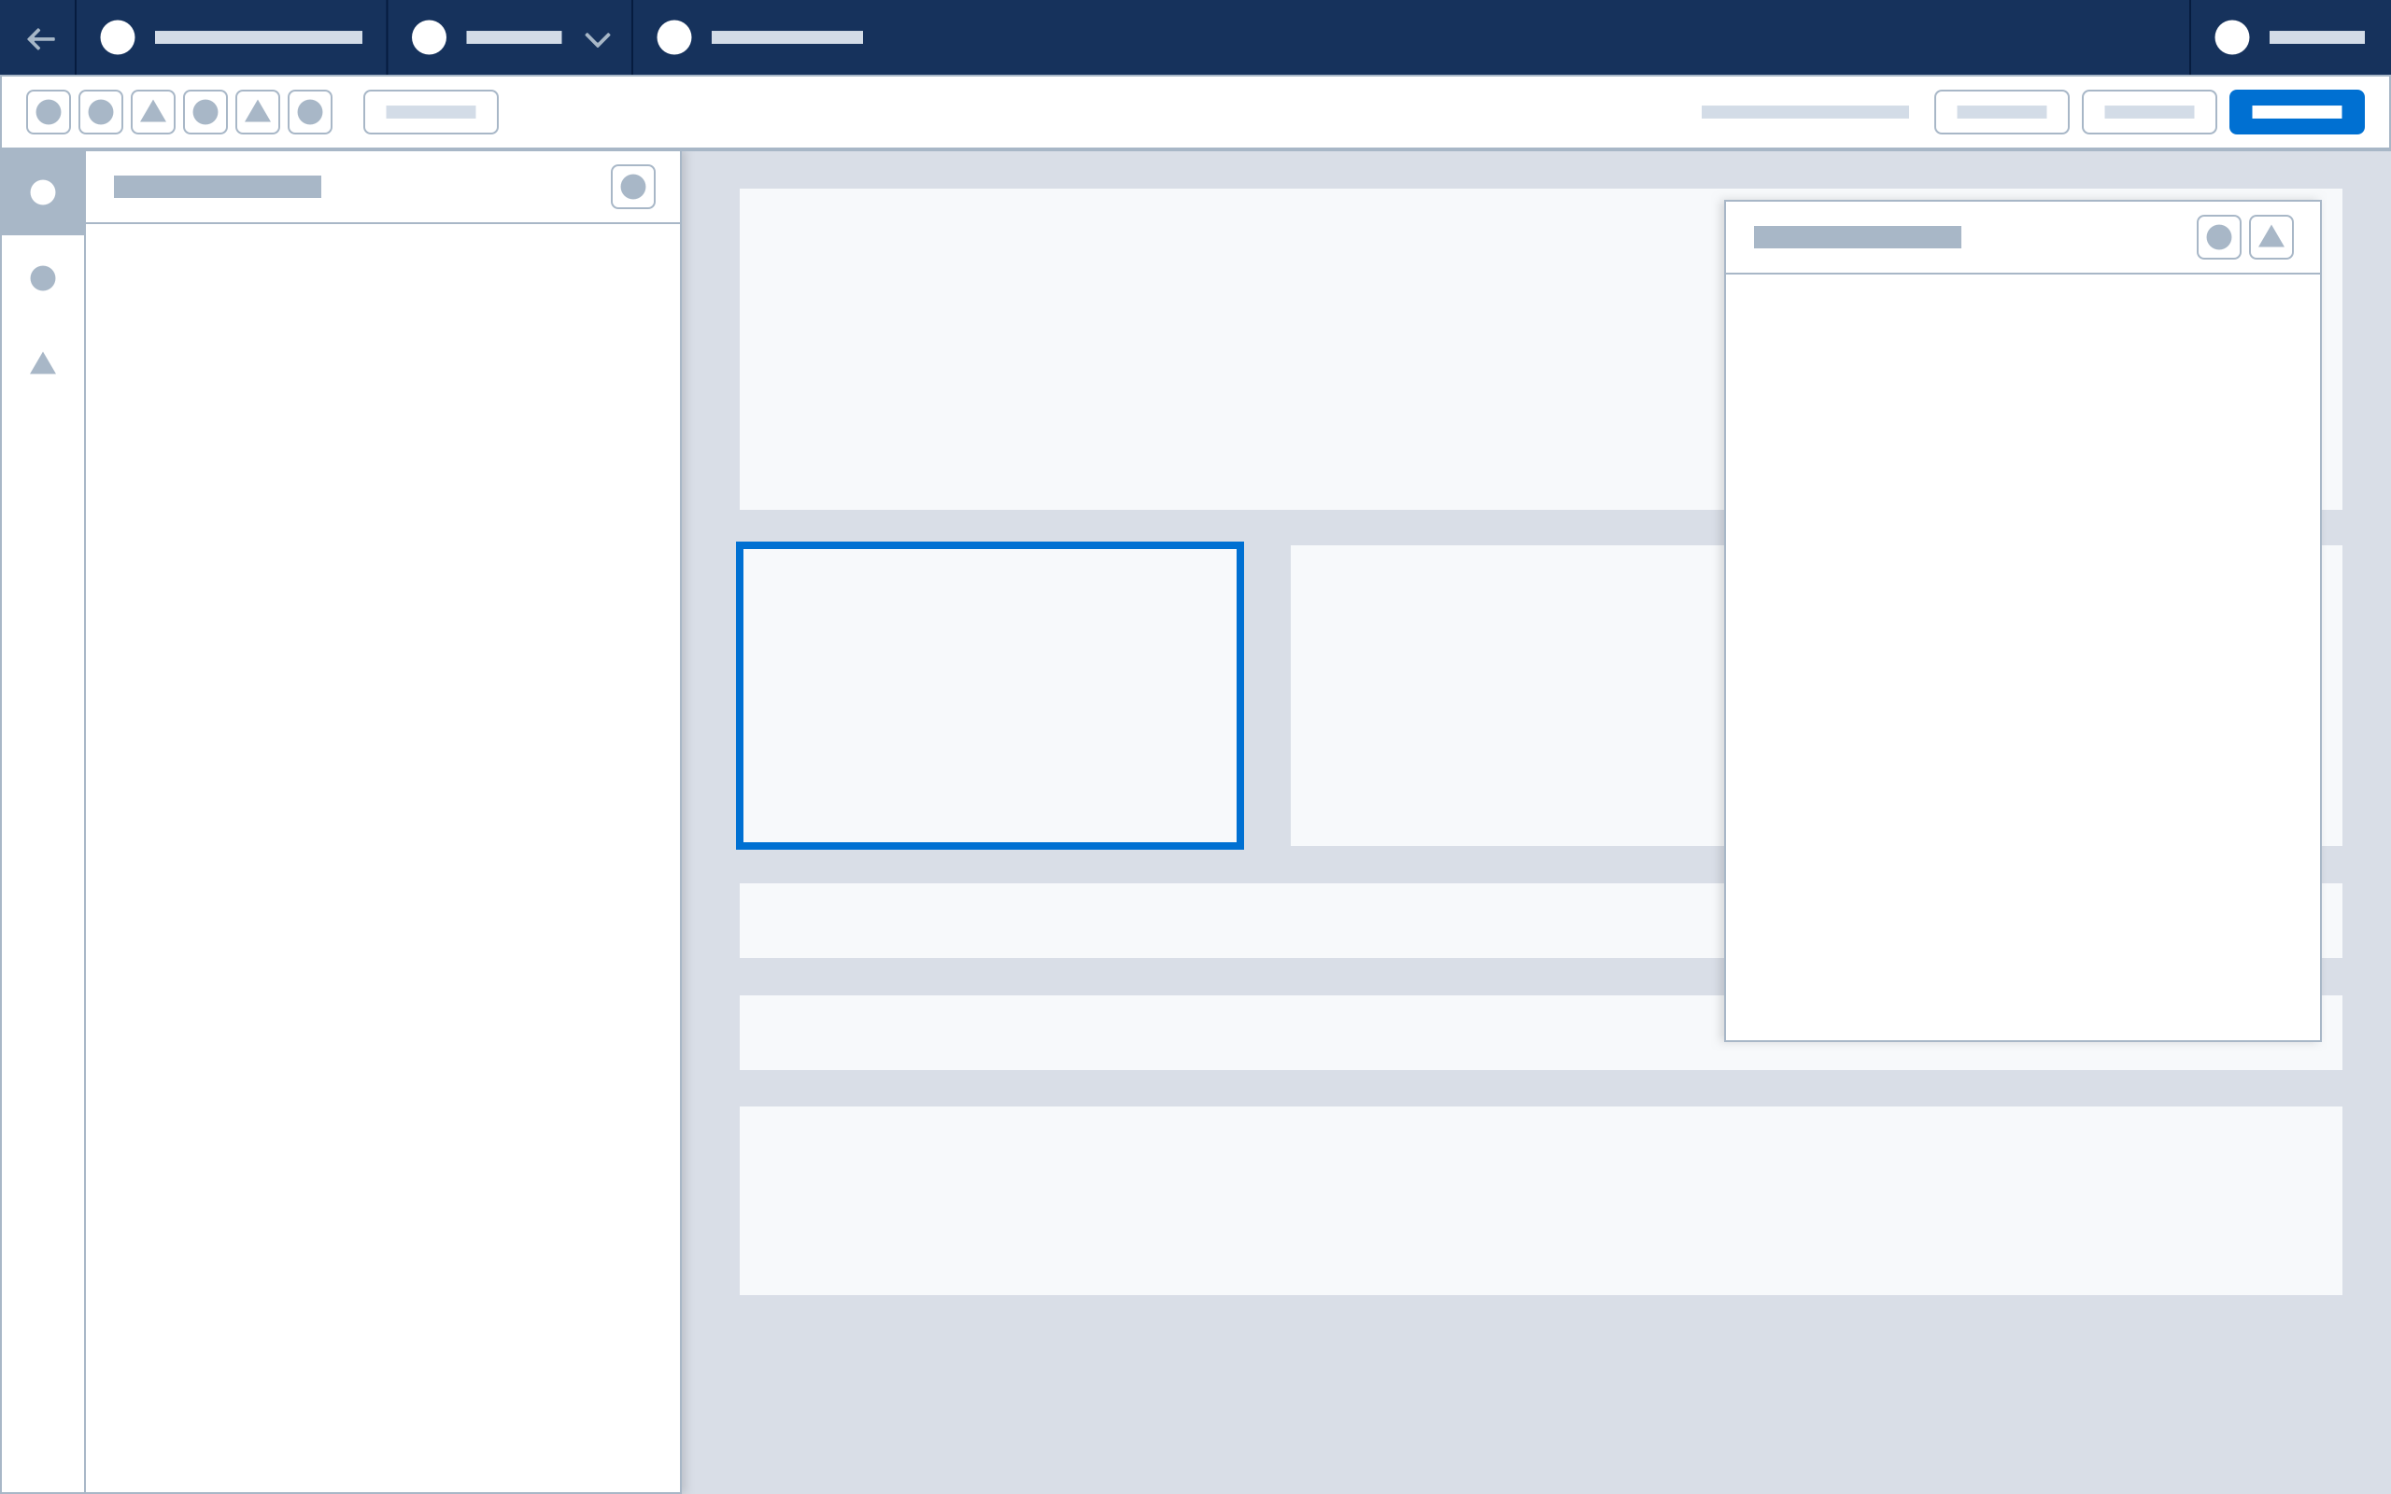Click the circle icon in the left panel header

coord(634,186)
